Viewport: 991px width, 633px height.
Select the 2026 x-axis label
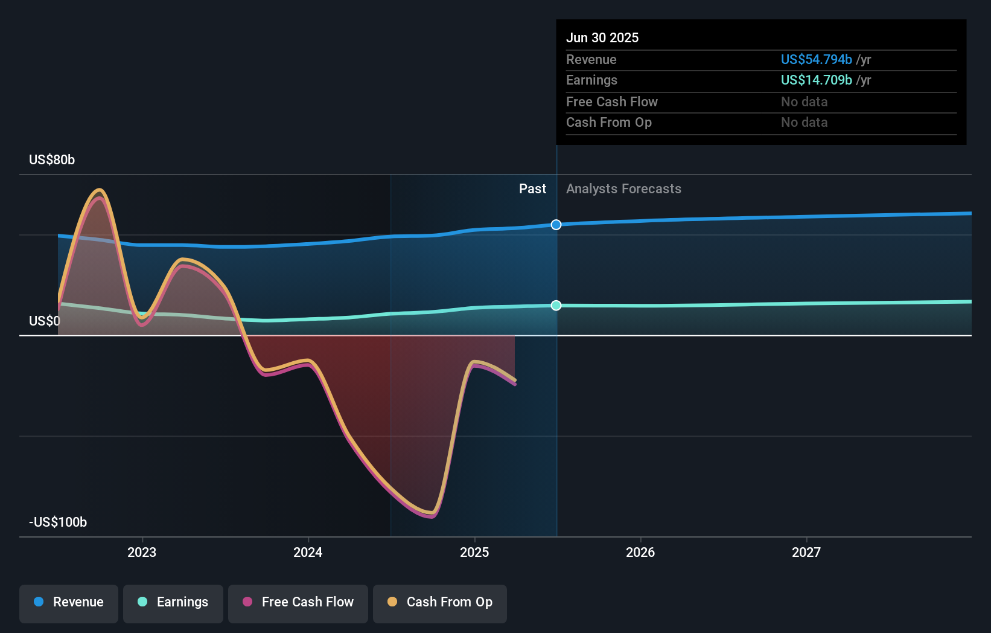tap(640, 552)
